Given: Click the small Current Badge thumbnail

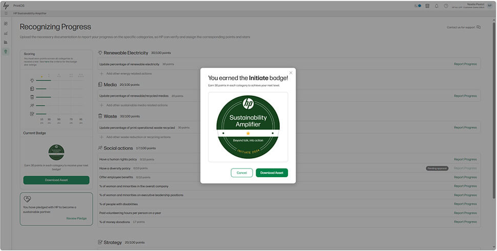Looking at the screenshot, I should (56, 153).
